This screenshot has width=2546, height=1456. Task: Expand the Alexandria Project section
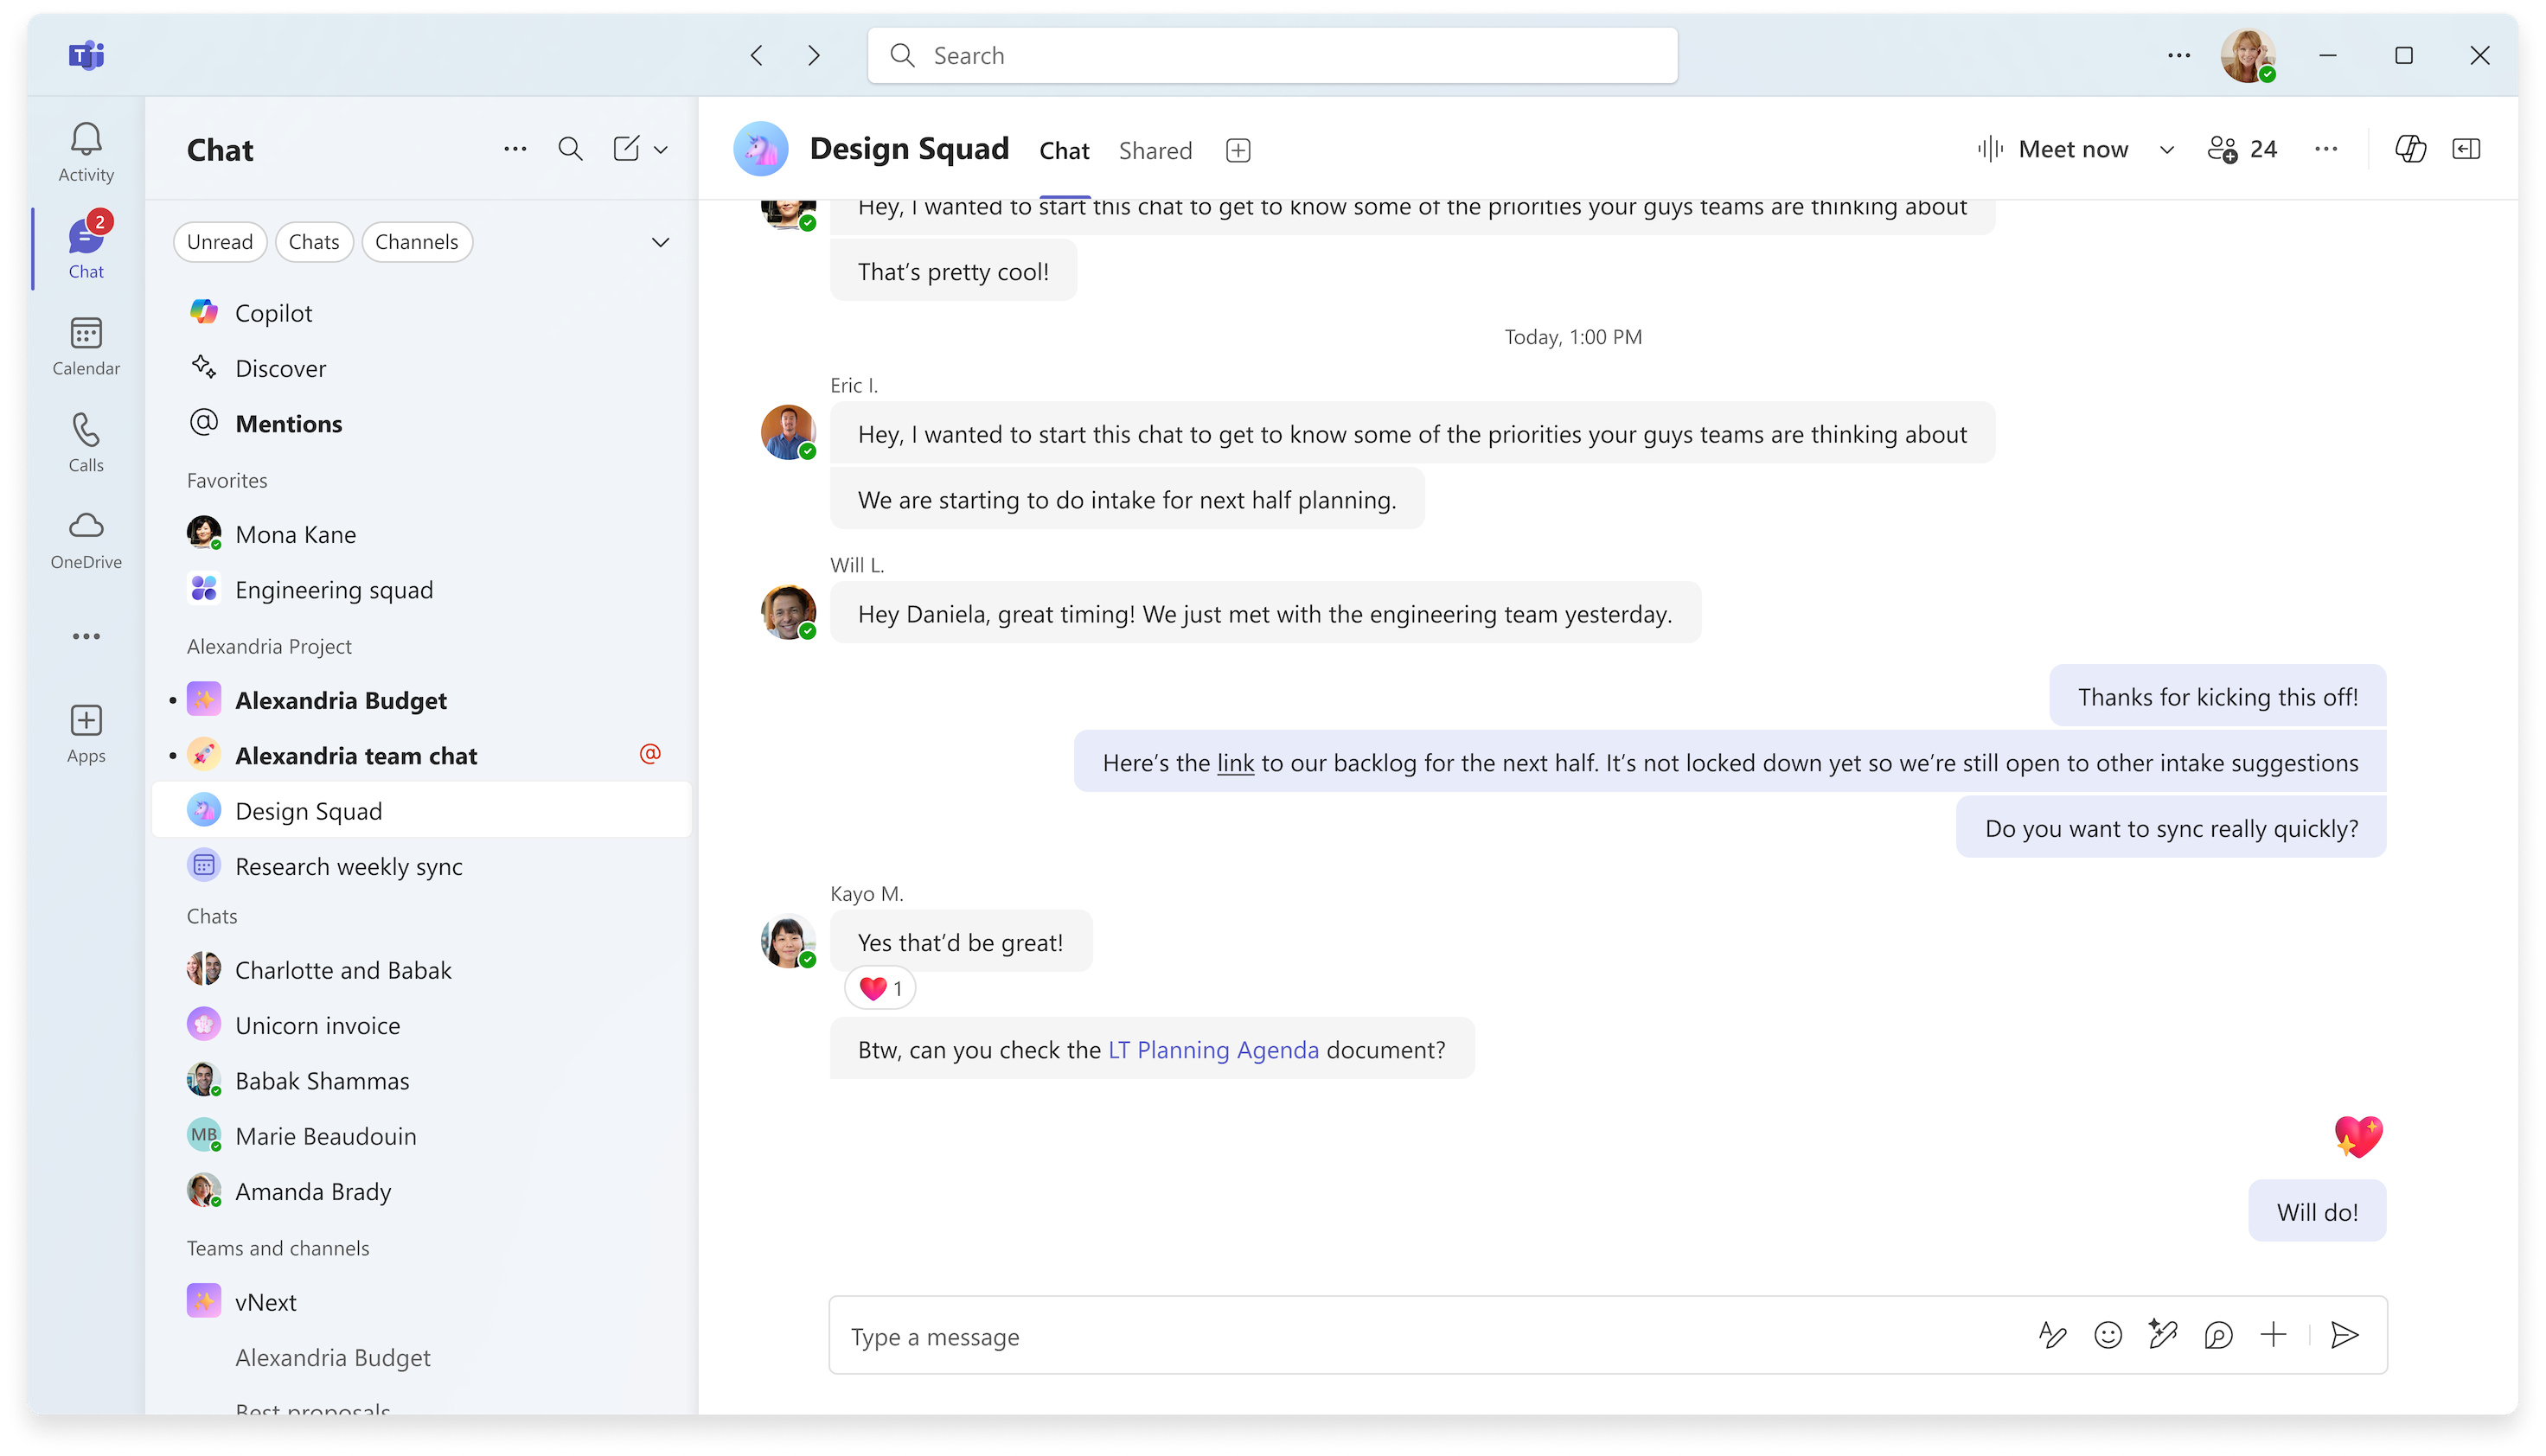click(269, 645)
